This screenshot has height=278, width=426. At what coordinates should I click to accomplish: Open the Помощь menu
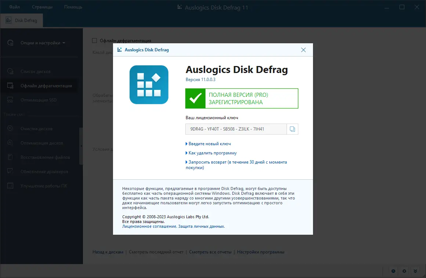pyautogui.click(x=73, y=7)
